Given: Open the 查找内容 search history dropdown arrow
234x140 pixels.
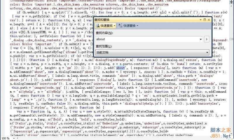Looking at the screenshot, I should click(x=201, y=39).
